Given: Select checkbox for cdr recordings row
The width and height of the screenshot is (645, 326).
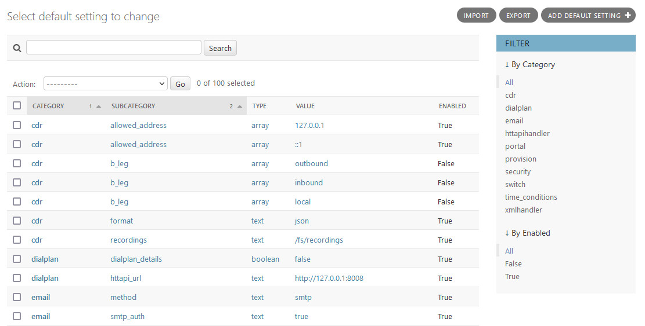Looking at the screenshot, I should pos(17,240).
